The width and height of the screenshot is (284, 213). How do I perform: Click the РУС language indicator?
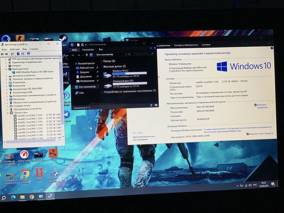255,185
